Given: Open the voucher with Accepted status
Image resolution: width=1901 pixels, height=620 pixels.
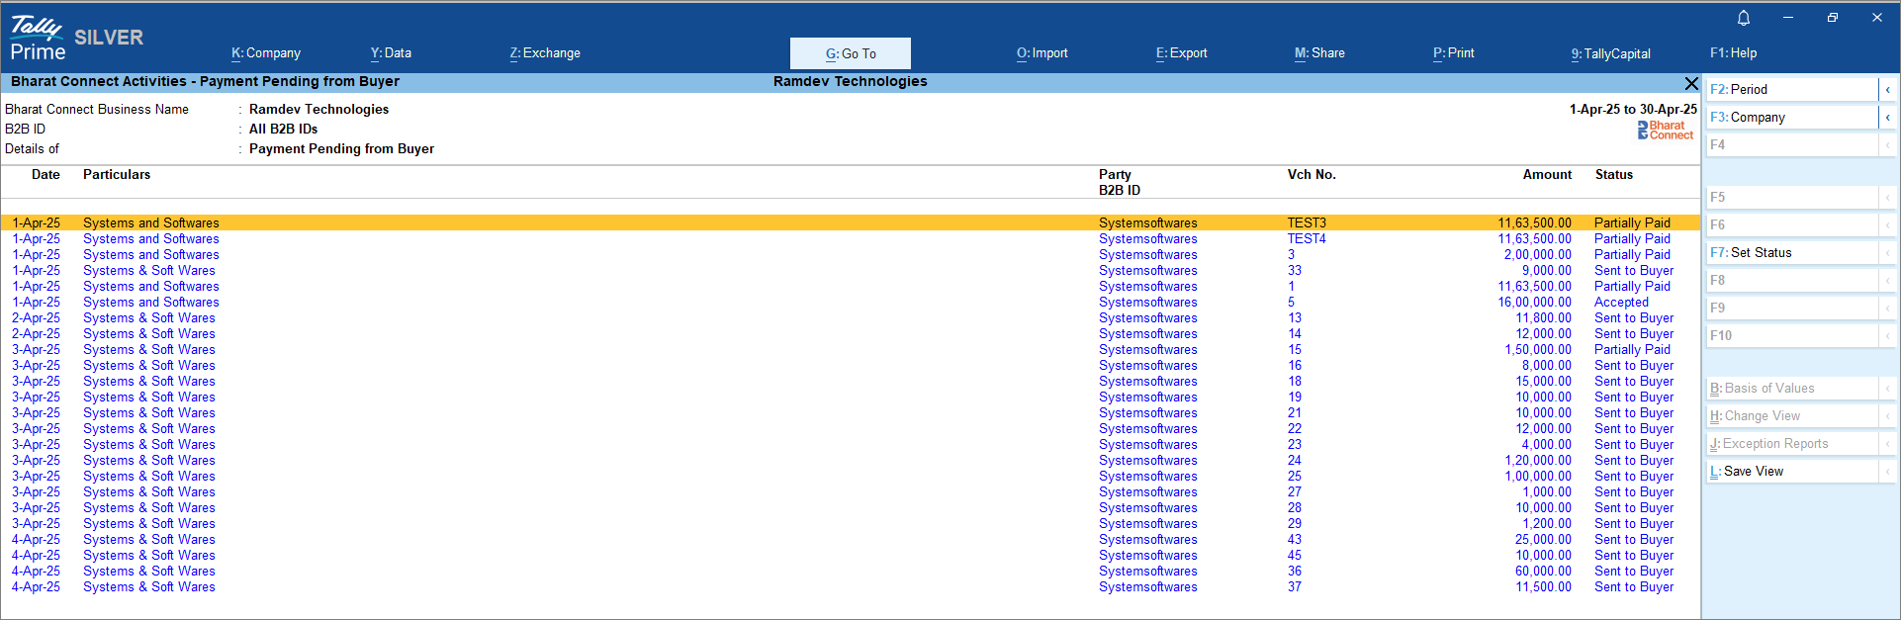Looking at the screenshot, I should (x=1620, y=303).
